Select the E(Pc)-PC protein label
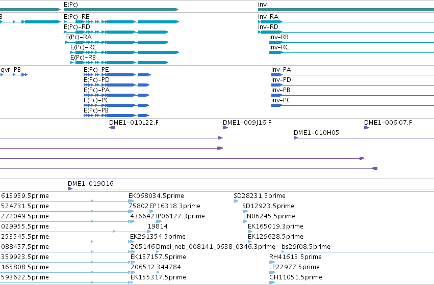This screenshot has width=434, height=285. (x=96, y=101)
